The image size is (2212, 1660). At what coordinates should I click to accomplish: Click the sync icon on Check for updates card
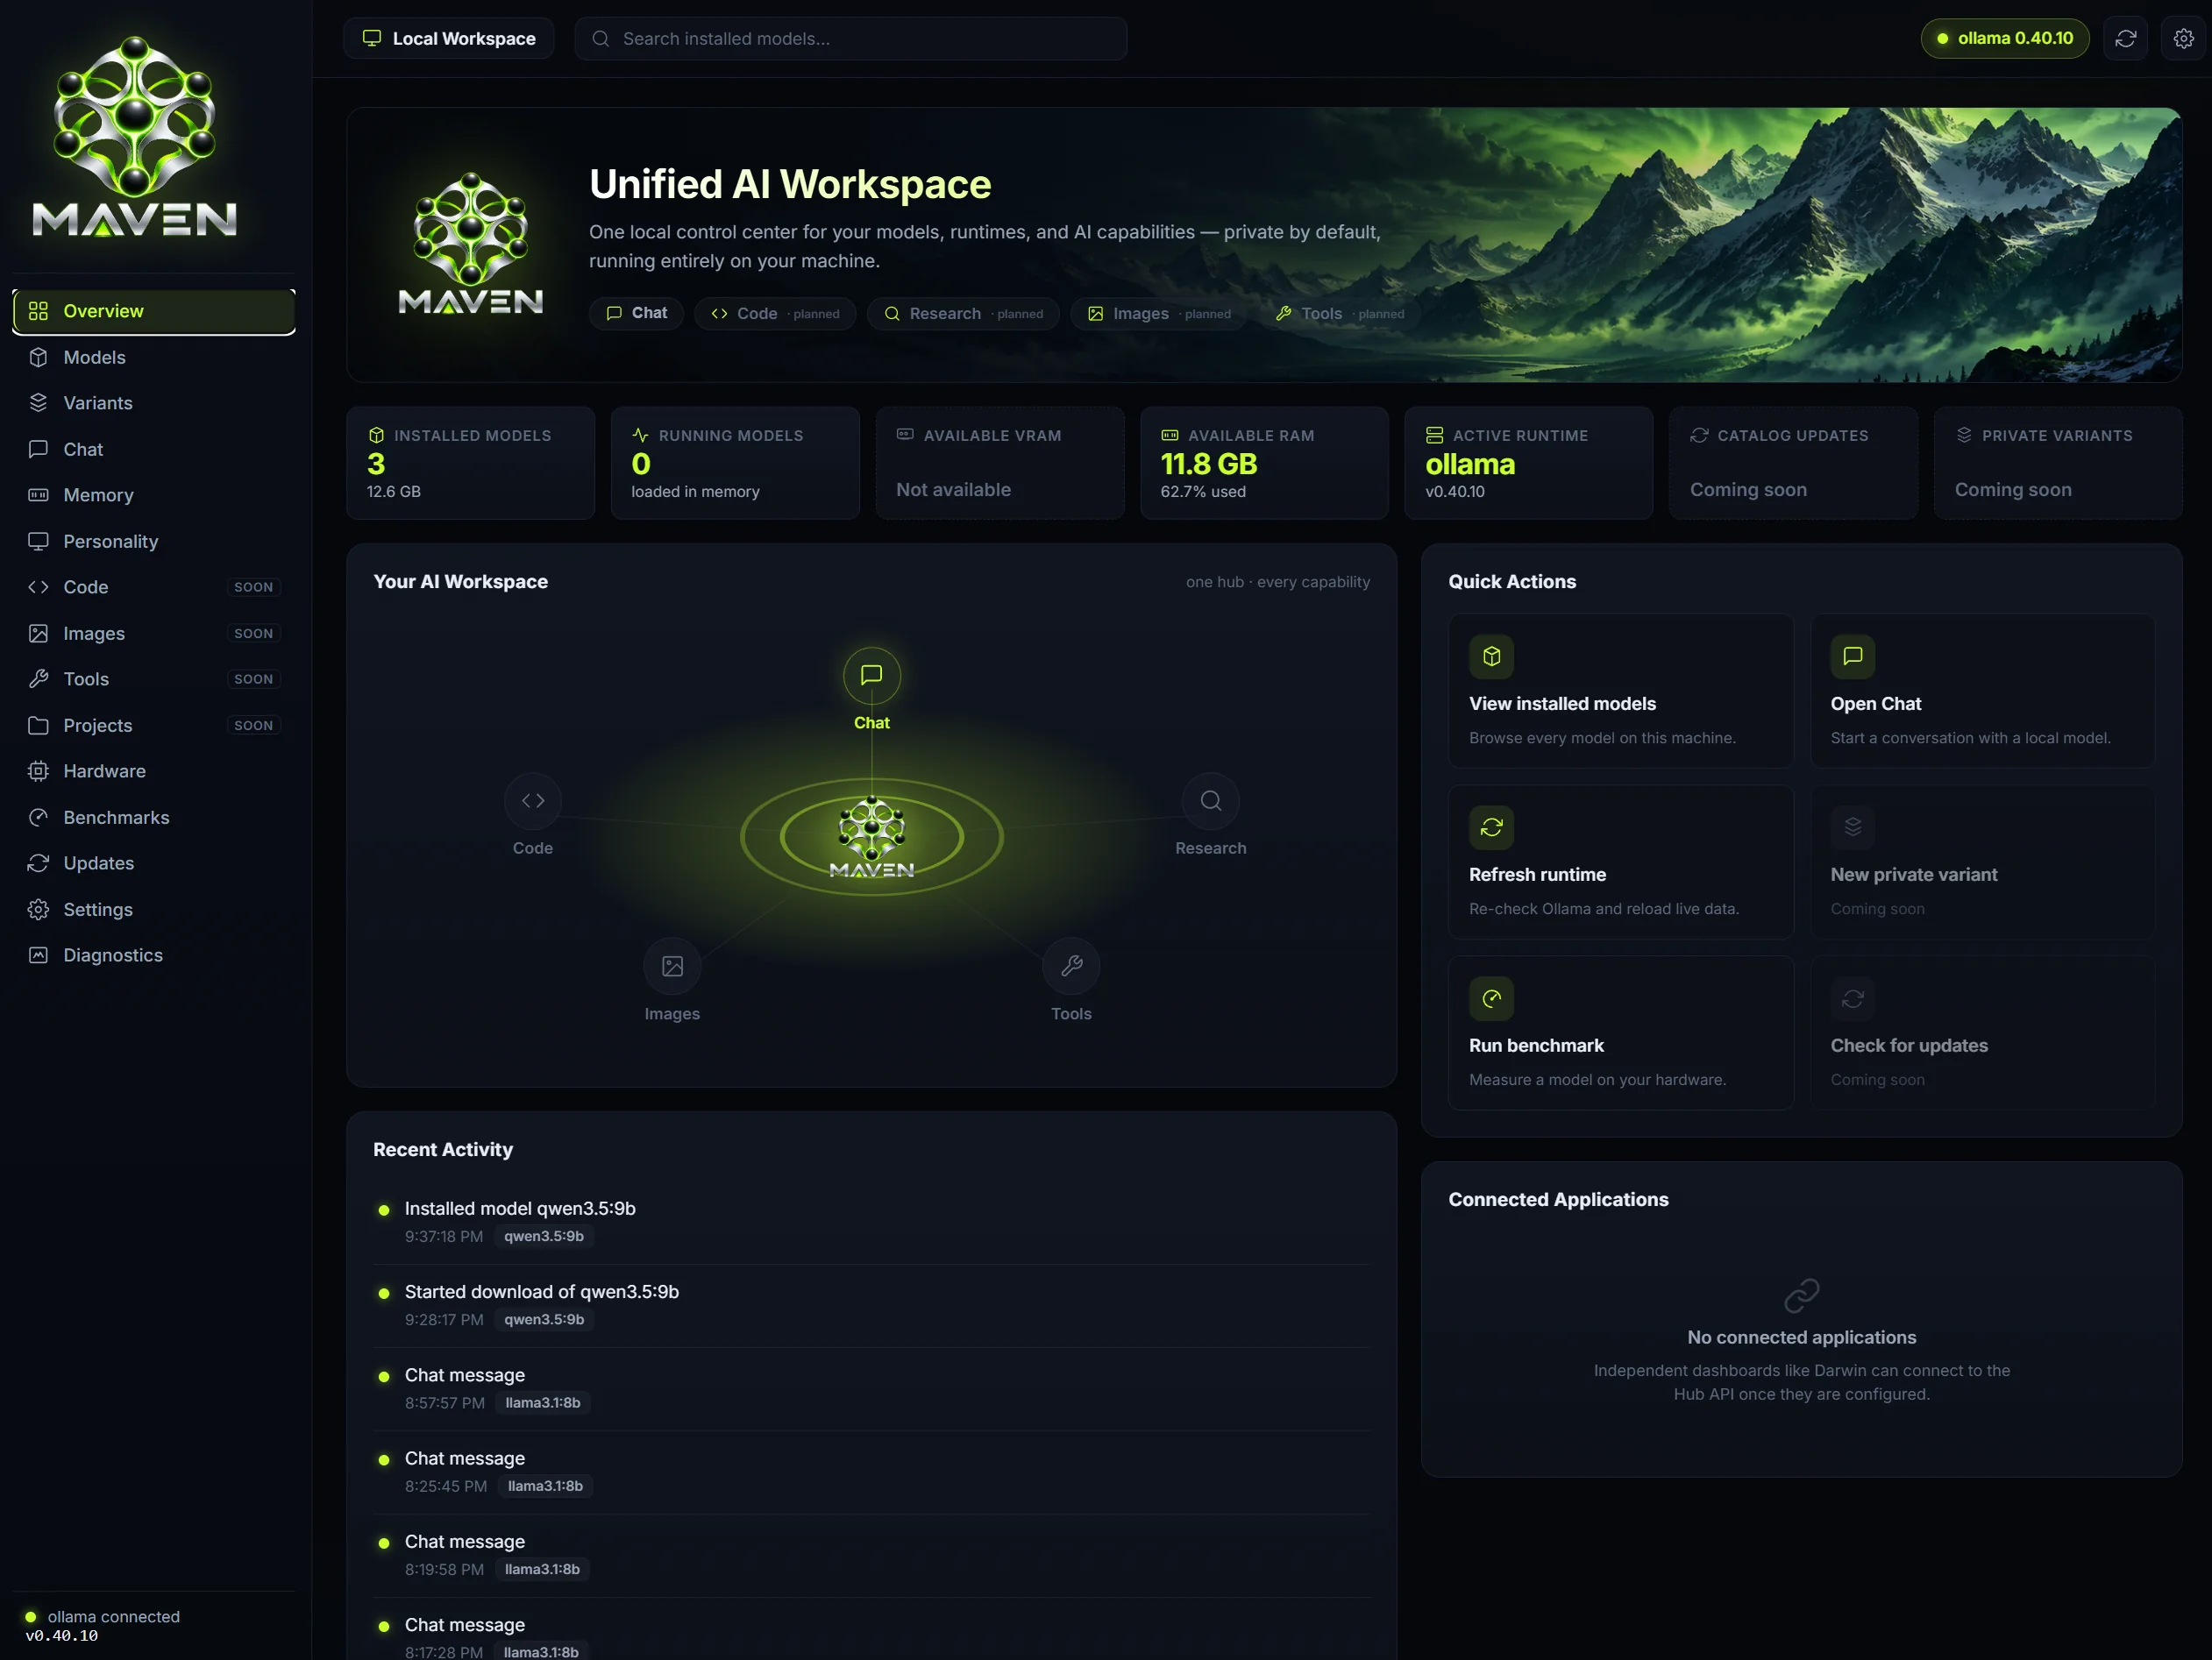tap(1852, 998)
